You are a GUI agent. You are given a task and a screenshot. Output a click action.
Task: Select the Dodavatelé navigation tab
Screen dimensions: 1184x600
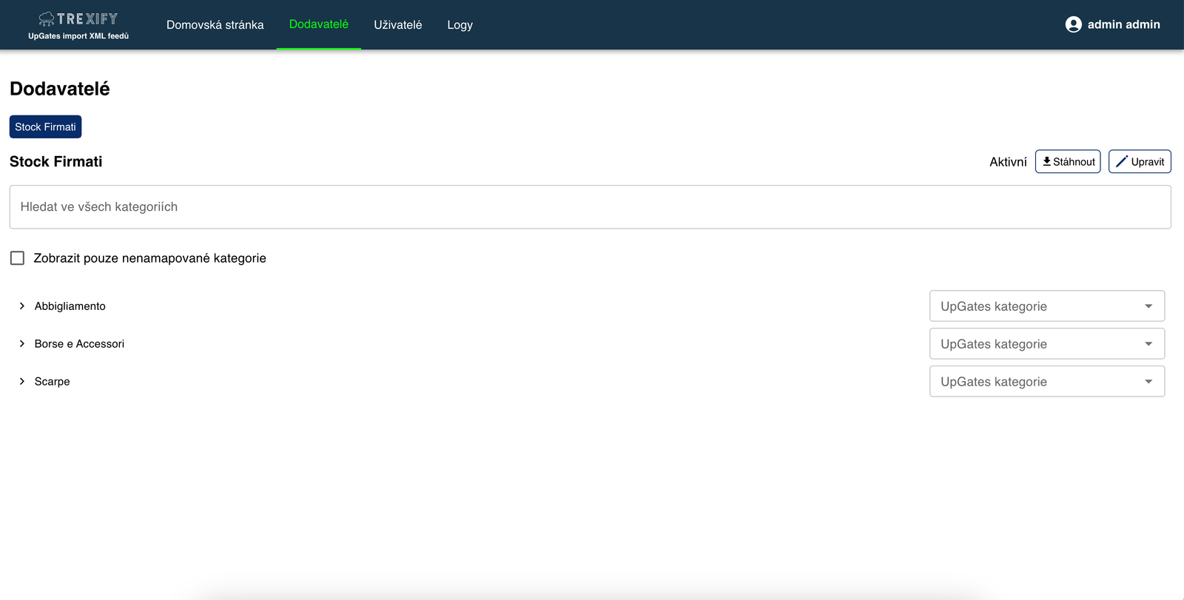point(318,24)
